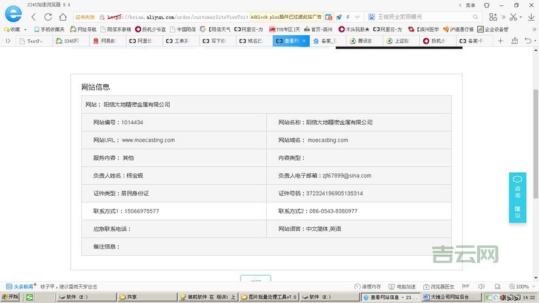The image size is (539, 303).
Task: Open the 网址导航 bookmark
Action: point(83,30)
